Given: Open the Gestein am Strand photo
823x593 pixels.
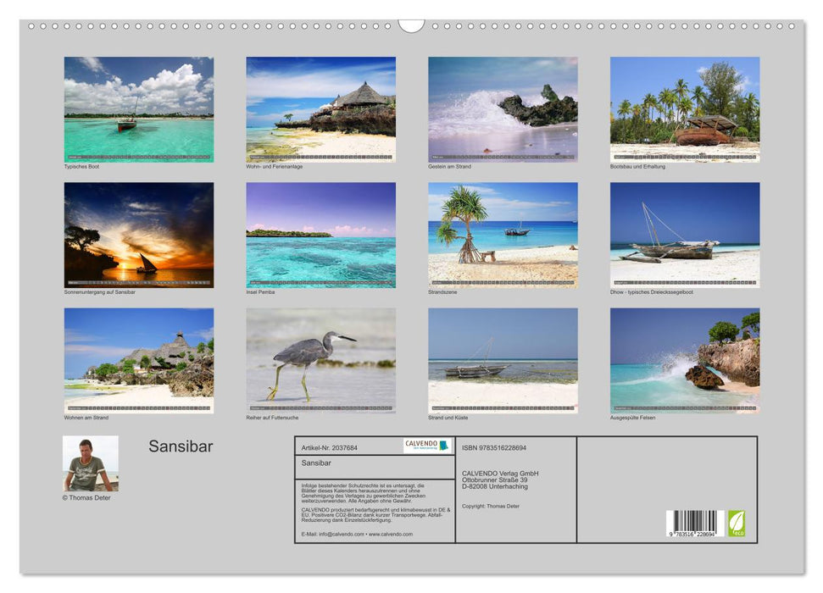Looking at the screenshot, I should point(501,108).
